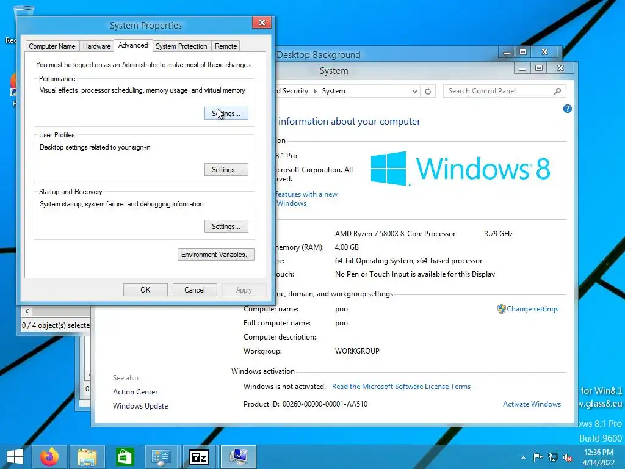
Task: Cancel the System Properties dialog
Action: click(195, 290)
